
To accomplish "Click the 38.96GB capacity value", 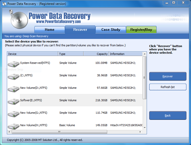I will pyautogui.click(x=102, y=75).
